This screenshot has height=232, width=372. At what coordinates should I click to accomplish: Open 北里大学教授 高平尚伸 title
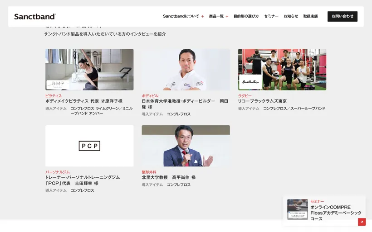click(x=168, y=177)
